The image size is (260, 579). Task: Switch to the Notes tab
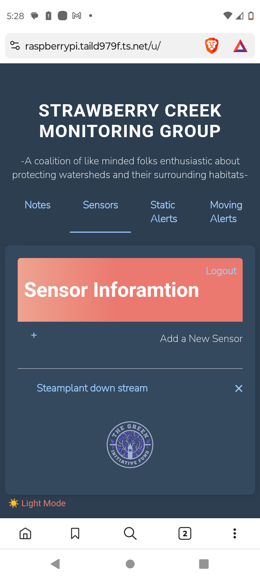[x=38, y=205]
